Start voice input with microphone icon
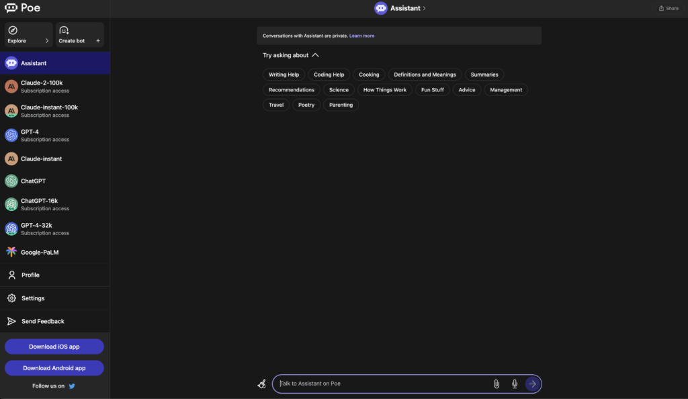The height and width of the screenshot is (399, 688). tap(515, 384)
